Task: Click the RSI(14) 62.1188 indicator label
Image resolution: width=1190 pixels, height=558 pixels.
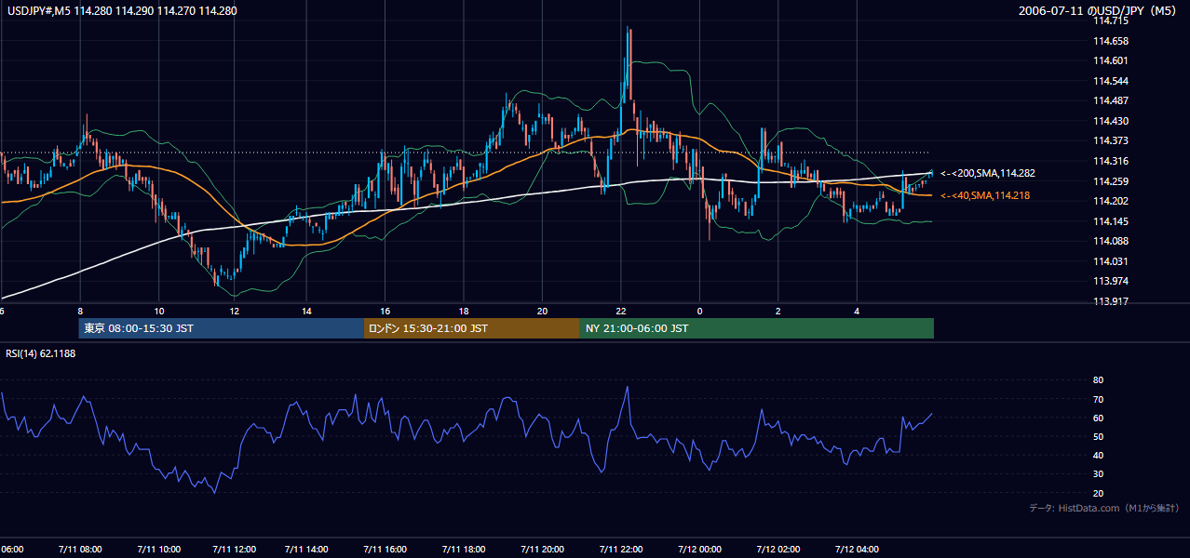Action: tap(41, 353)
